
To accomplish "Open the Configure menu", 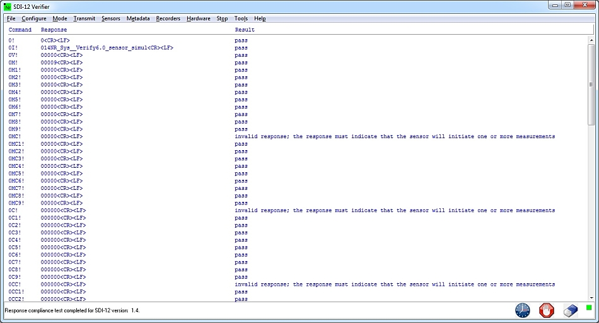I will pyautogui.click(x=34, y=18).
